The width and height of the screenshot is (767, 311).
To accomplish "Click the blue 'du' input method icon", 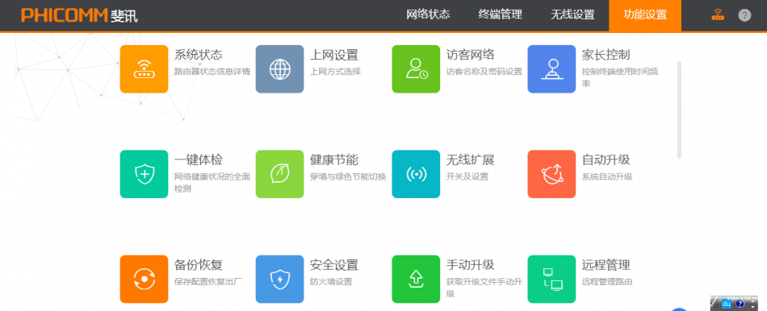I will coord(727,304).
